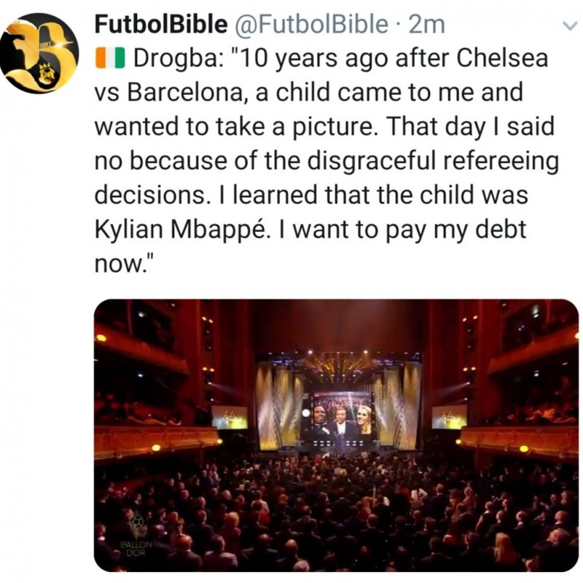Open the attached Ballon d'Or ceremony photo
The width and height of the screenshot is (583, 583).
coord(336,435)
